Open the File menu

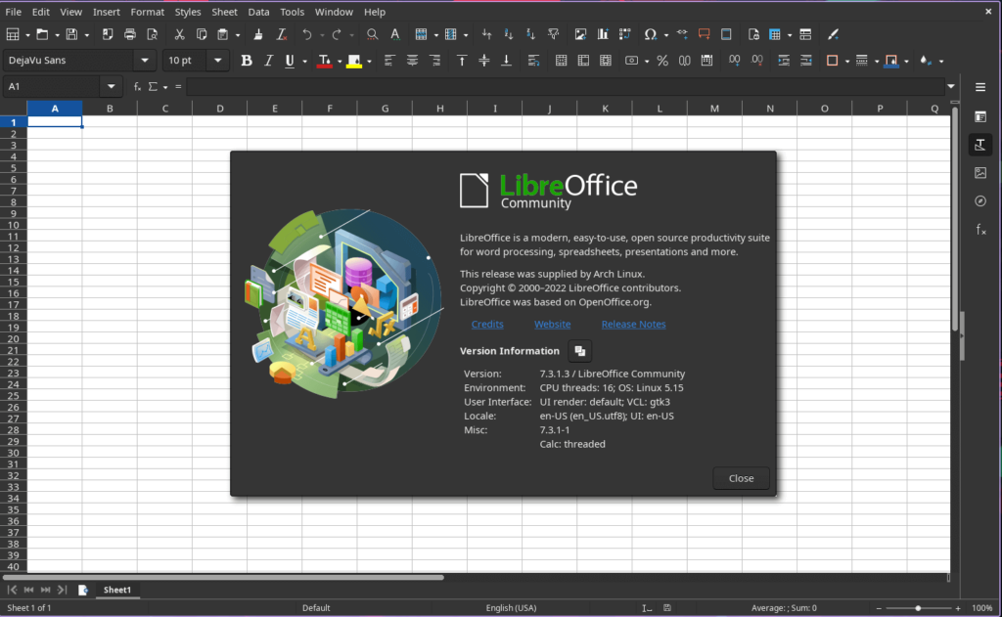pyautogui.click(x=13, y=12)
